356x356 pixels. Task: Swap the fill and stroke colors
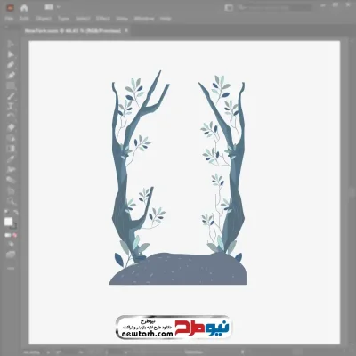tap(16, 213)
